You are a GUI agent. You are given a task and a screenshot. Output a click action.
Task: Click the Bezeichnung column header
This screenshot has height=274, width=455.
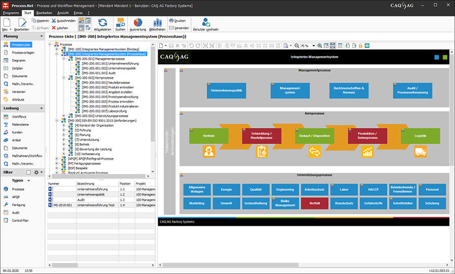(x=97, y=184)
